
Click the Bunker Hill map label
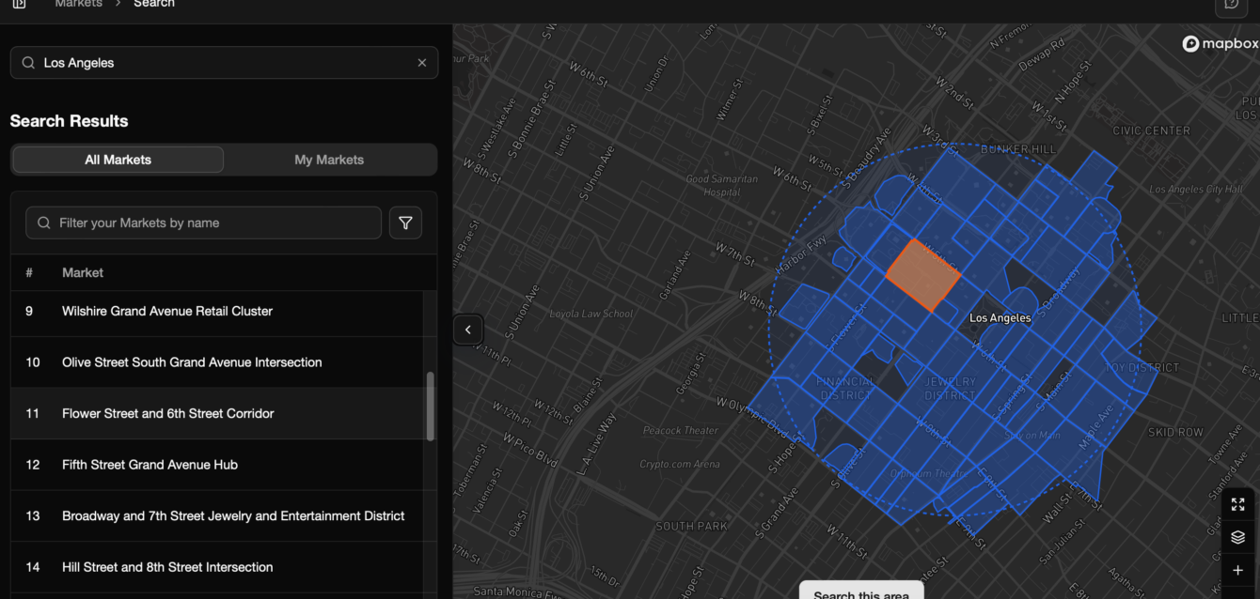[1018, 149]
